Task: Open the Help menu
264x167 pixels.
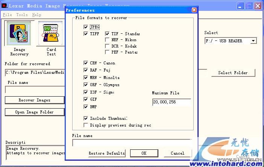Action: (x=37, y=15)
